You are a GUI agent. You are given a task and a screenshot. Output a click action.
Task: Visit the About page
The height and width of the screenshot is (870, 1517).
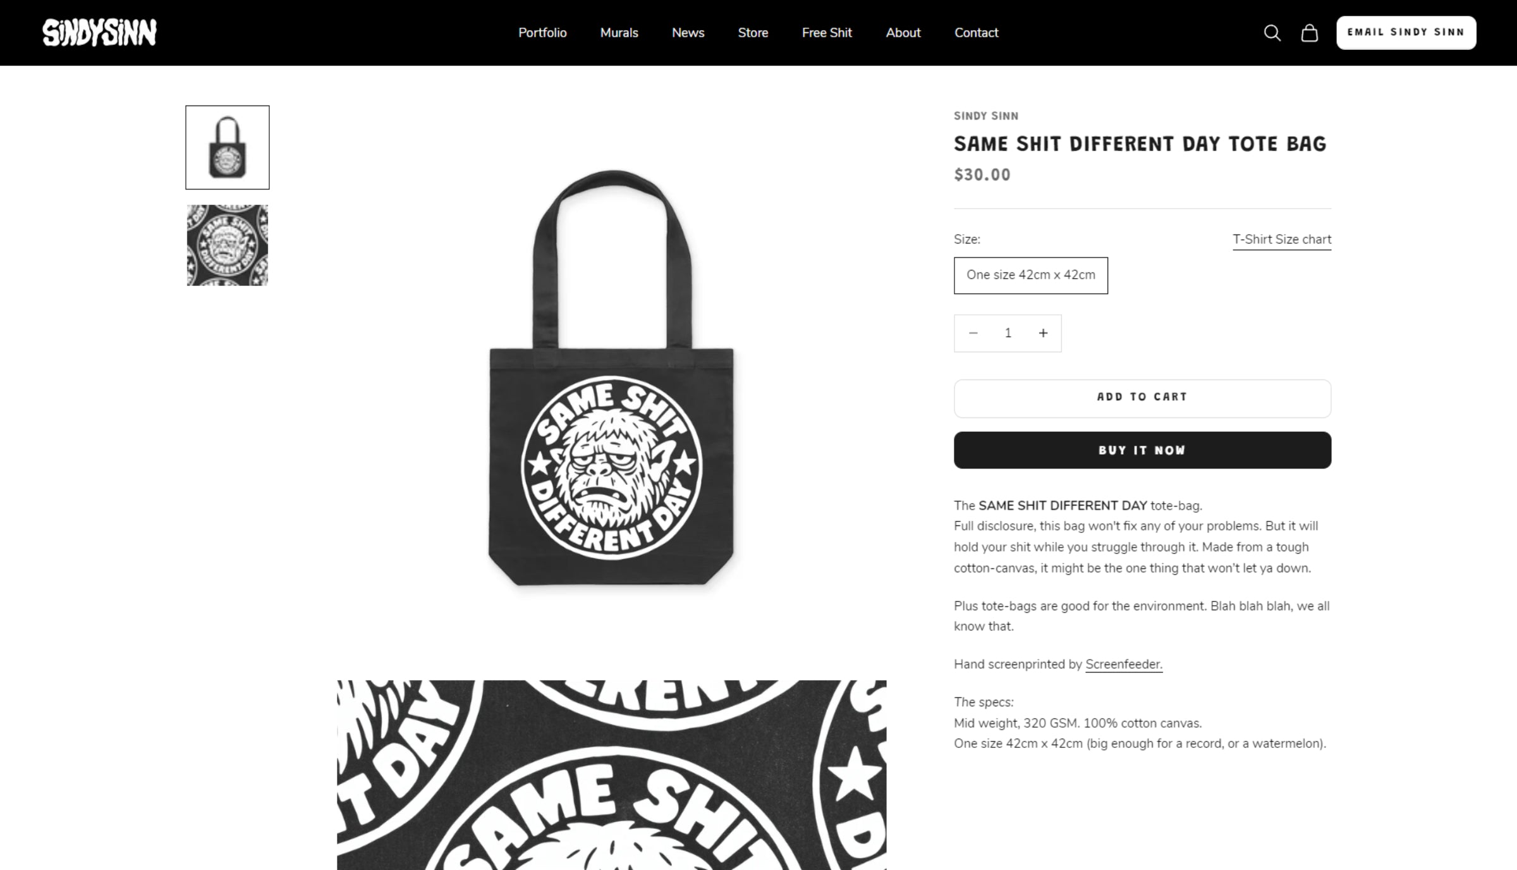click(x=903, y=33)
